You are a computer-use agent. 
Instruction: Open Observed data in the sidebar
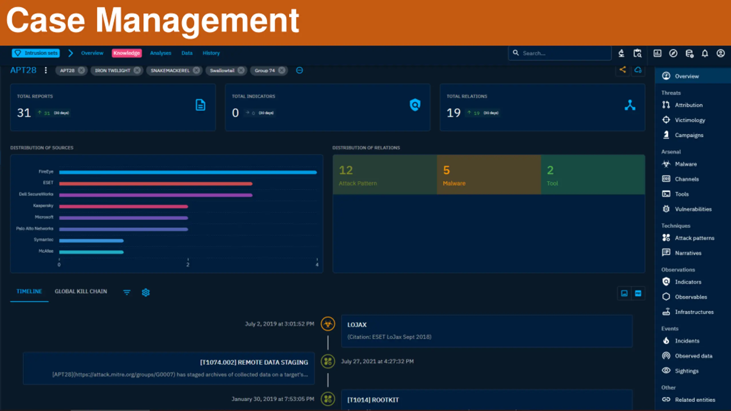click(x=693, y=356)
